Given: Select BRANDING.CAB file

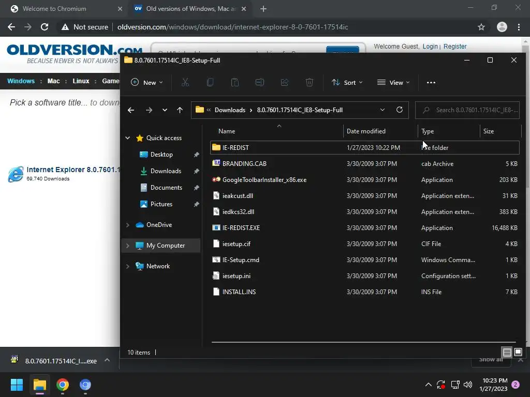Looking at the screenshot, I should 365,164.
